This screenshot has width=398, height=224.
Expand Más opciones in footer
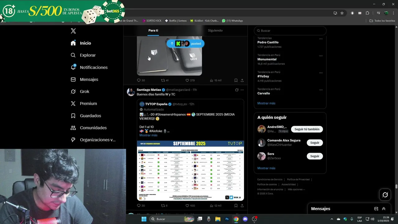click(296, 189)
